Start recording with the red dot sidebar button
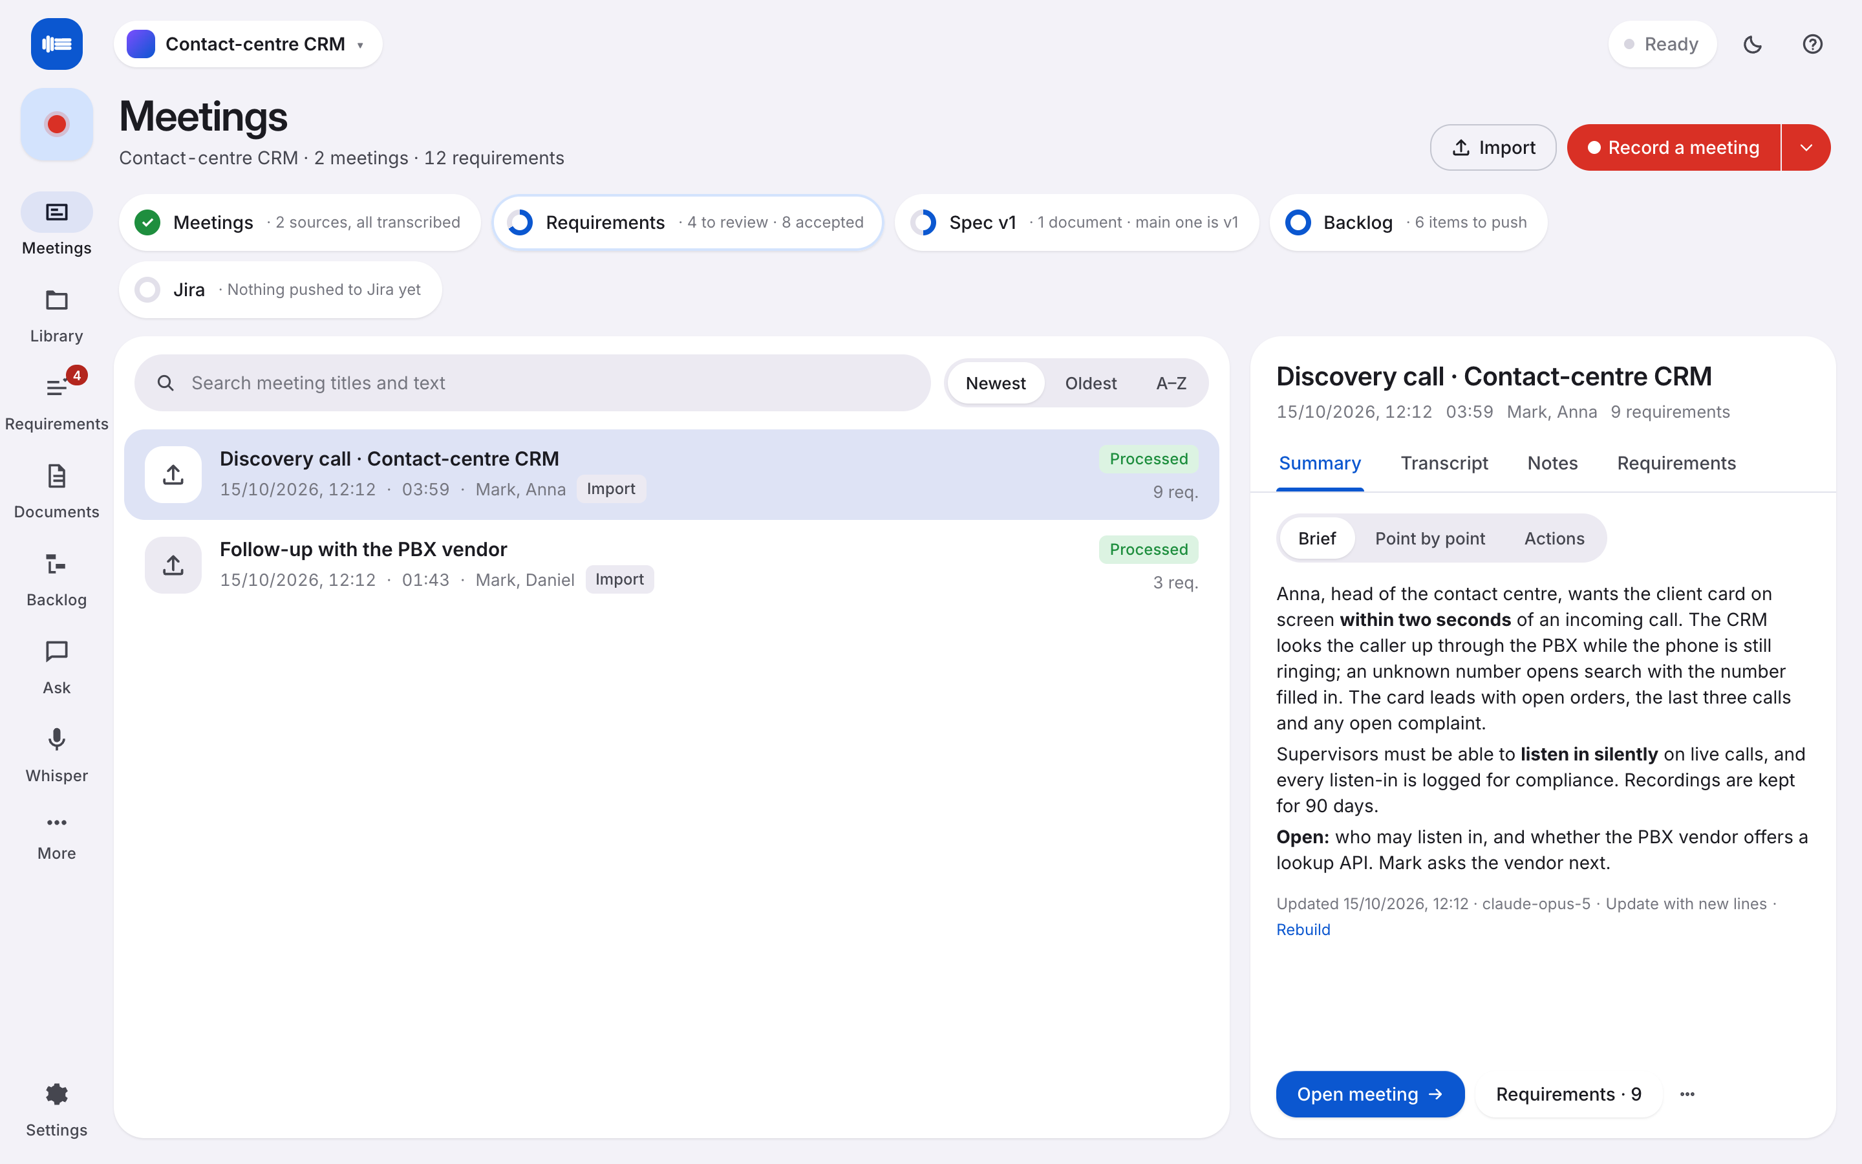This screenshot has height=1164, width=1862. tap(56, 124)
